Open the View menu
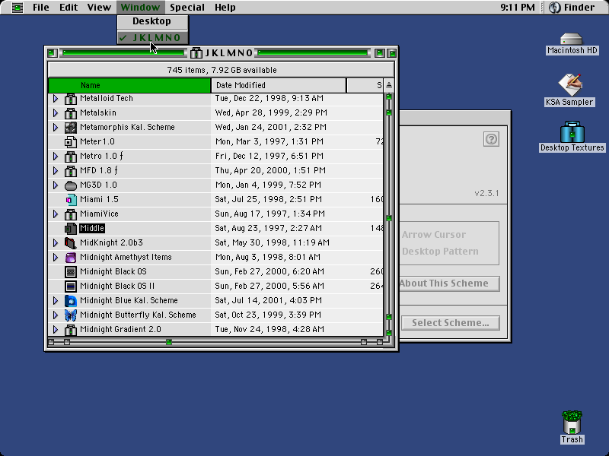 click(99, 8)
